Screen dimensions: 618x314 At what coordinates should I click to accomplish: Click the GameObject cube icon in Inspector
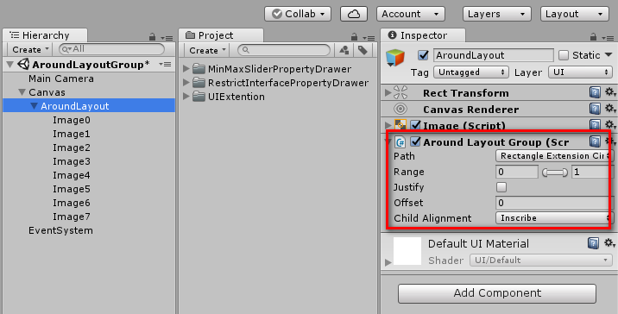coord(395,58)
